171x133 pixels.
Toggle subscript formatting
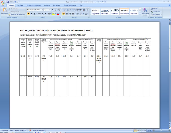pyautogui.click(x=42, y=14)
